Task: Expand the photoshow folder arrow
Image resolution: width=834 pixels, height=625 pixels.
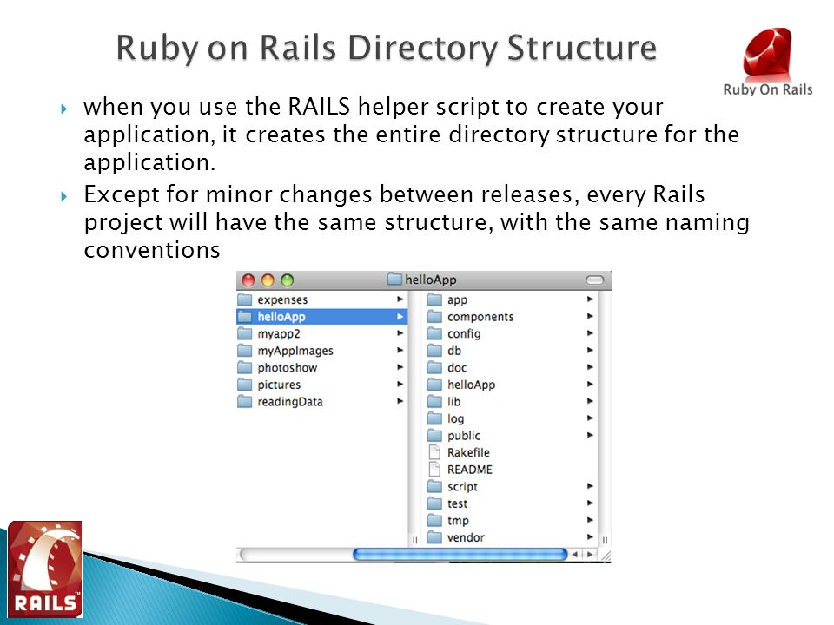Action: (400, 367)
